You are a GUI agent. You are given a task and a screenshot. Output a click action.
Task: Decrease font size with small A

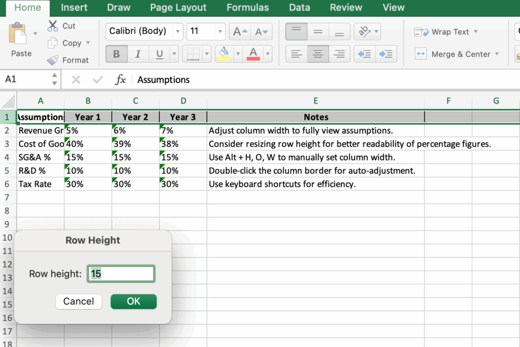(261, 31)
